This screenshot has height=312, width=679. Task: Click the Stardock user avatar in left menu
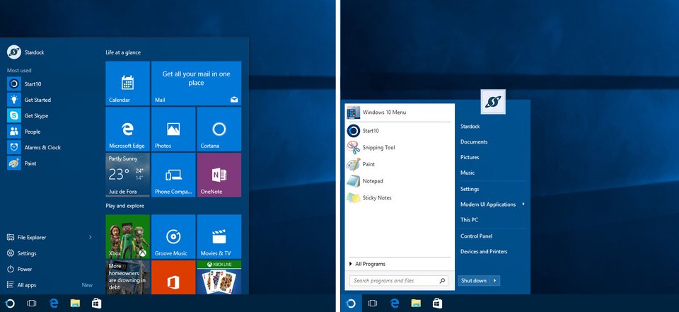click(x=14, y=52)
